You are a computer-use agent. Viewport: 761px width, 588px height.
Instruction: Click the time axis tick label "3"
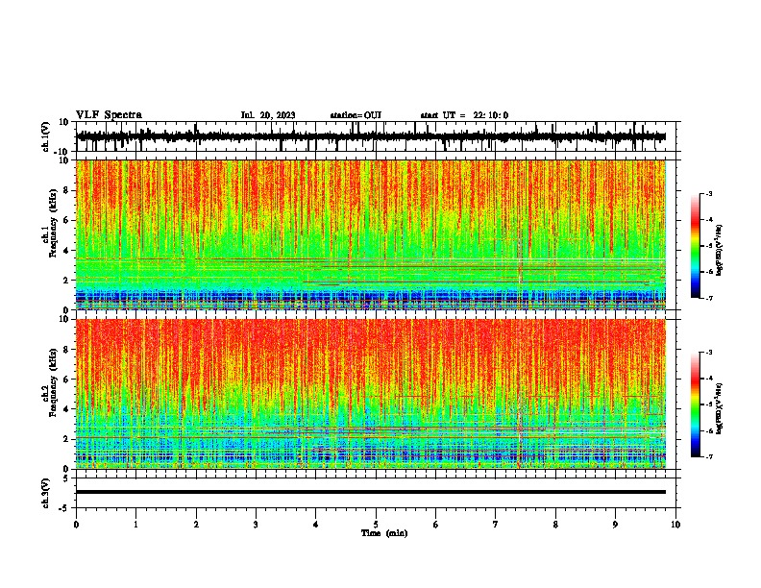256,525
